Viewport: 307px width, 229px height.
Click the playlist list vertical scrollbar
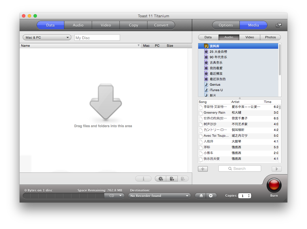tap(280, 60)
